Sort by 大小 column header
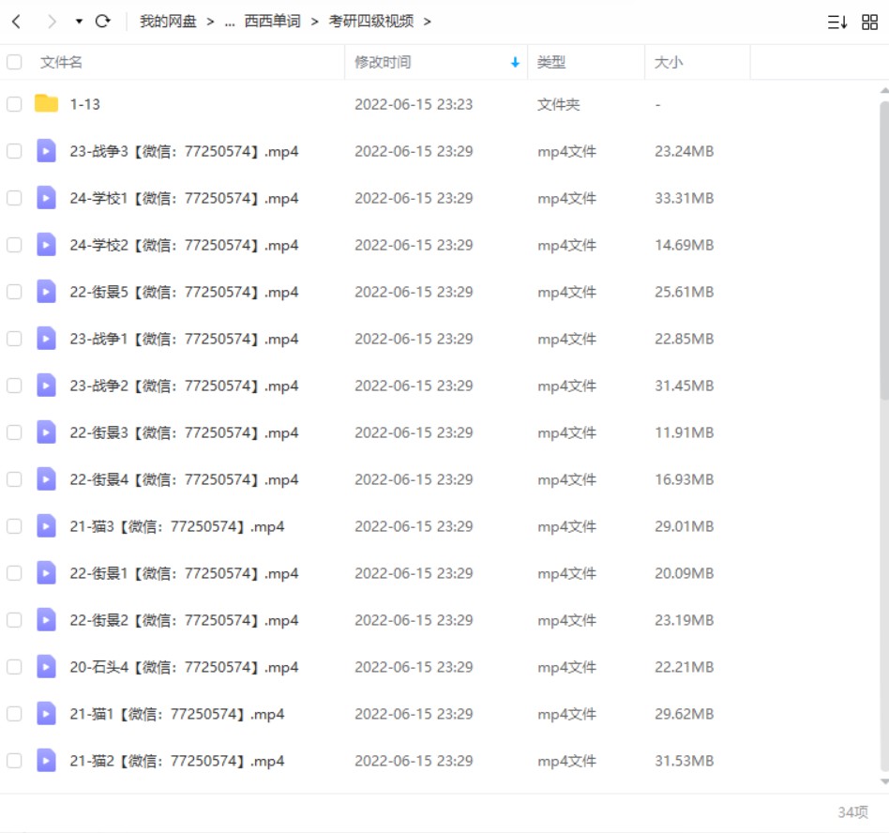The image size is (889, 833). 669,62
